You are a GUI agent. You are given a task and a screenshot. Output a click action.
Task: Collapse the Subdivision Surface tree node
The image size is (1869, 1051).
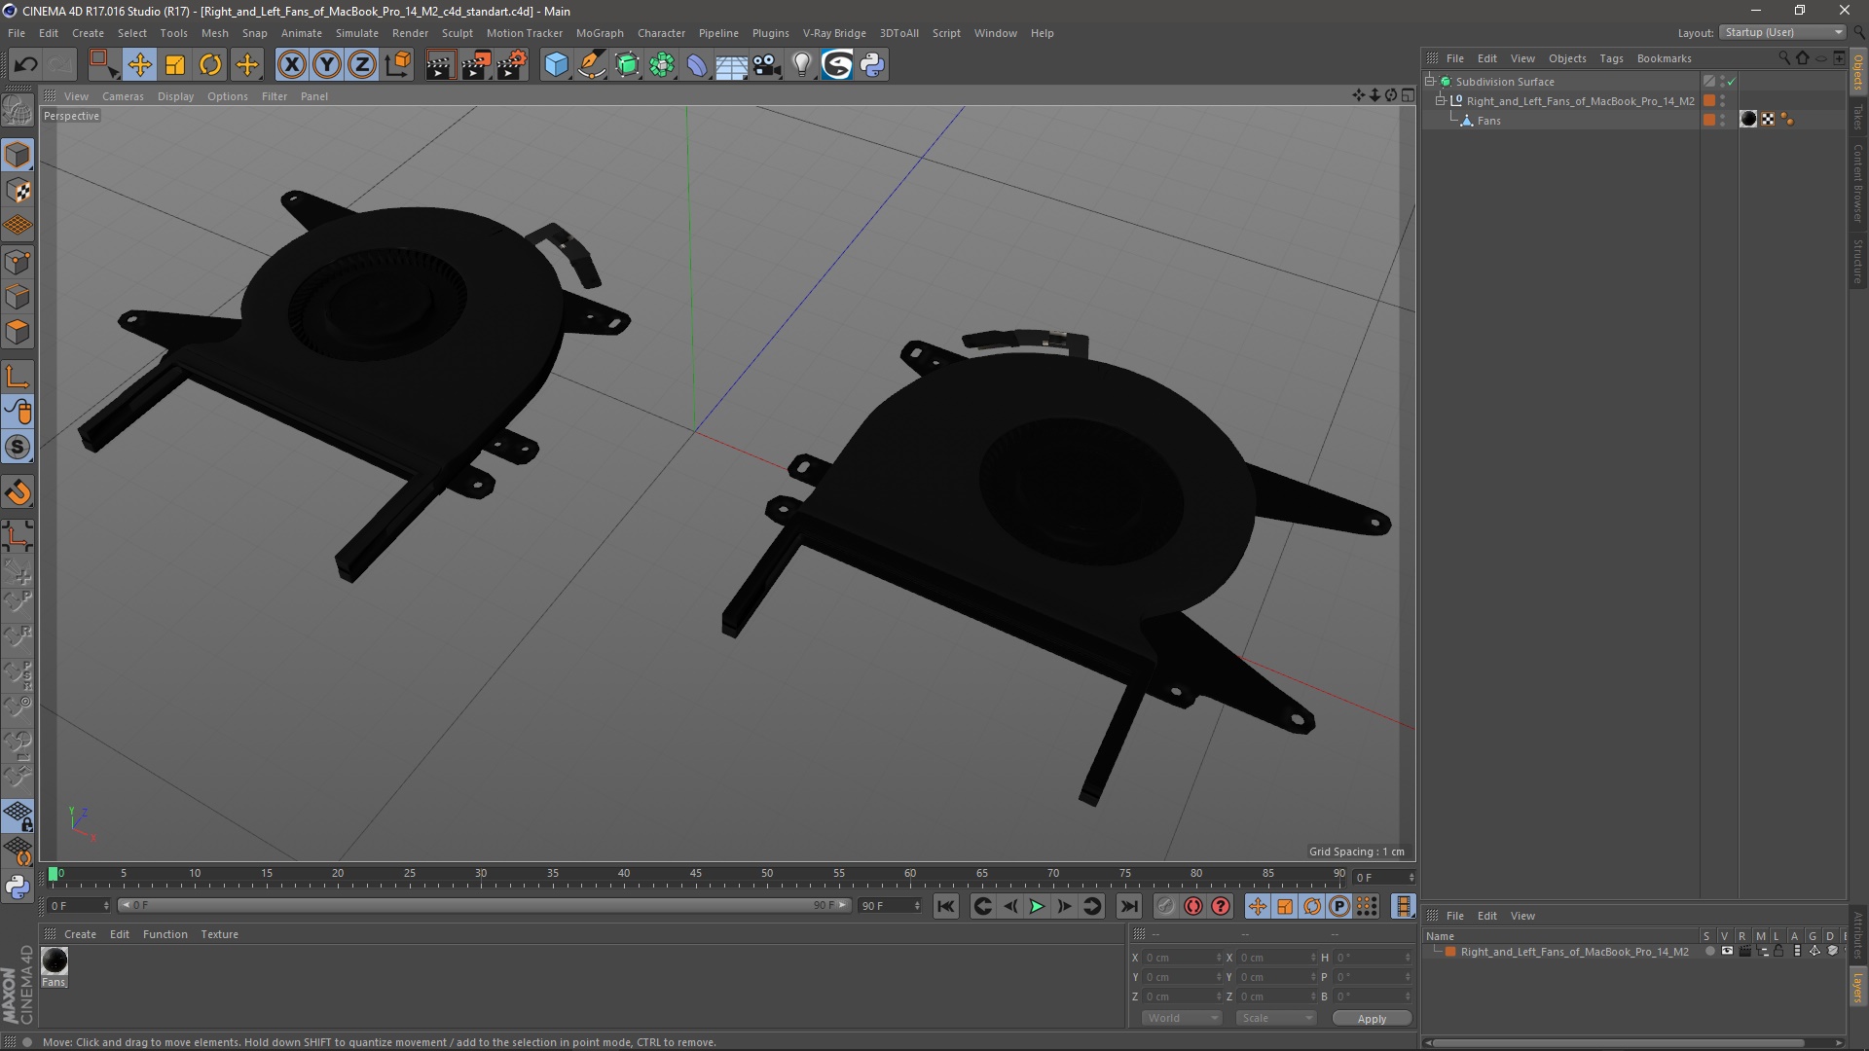[1430, 82]
